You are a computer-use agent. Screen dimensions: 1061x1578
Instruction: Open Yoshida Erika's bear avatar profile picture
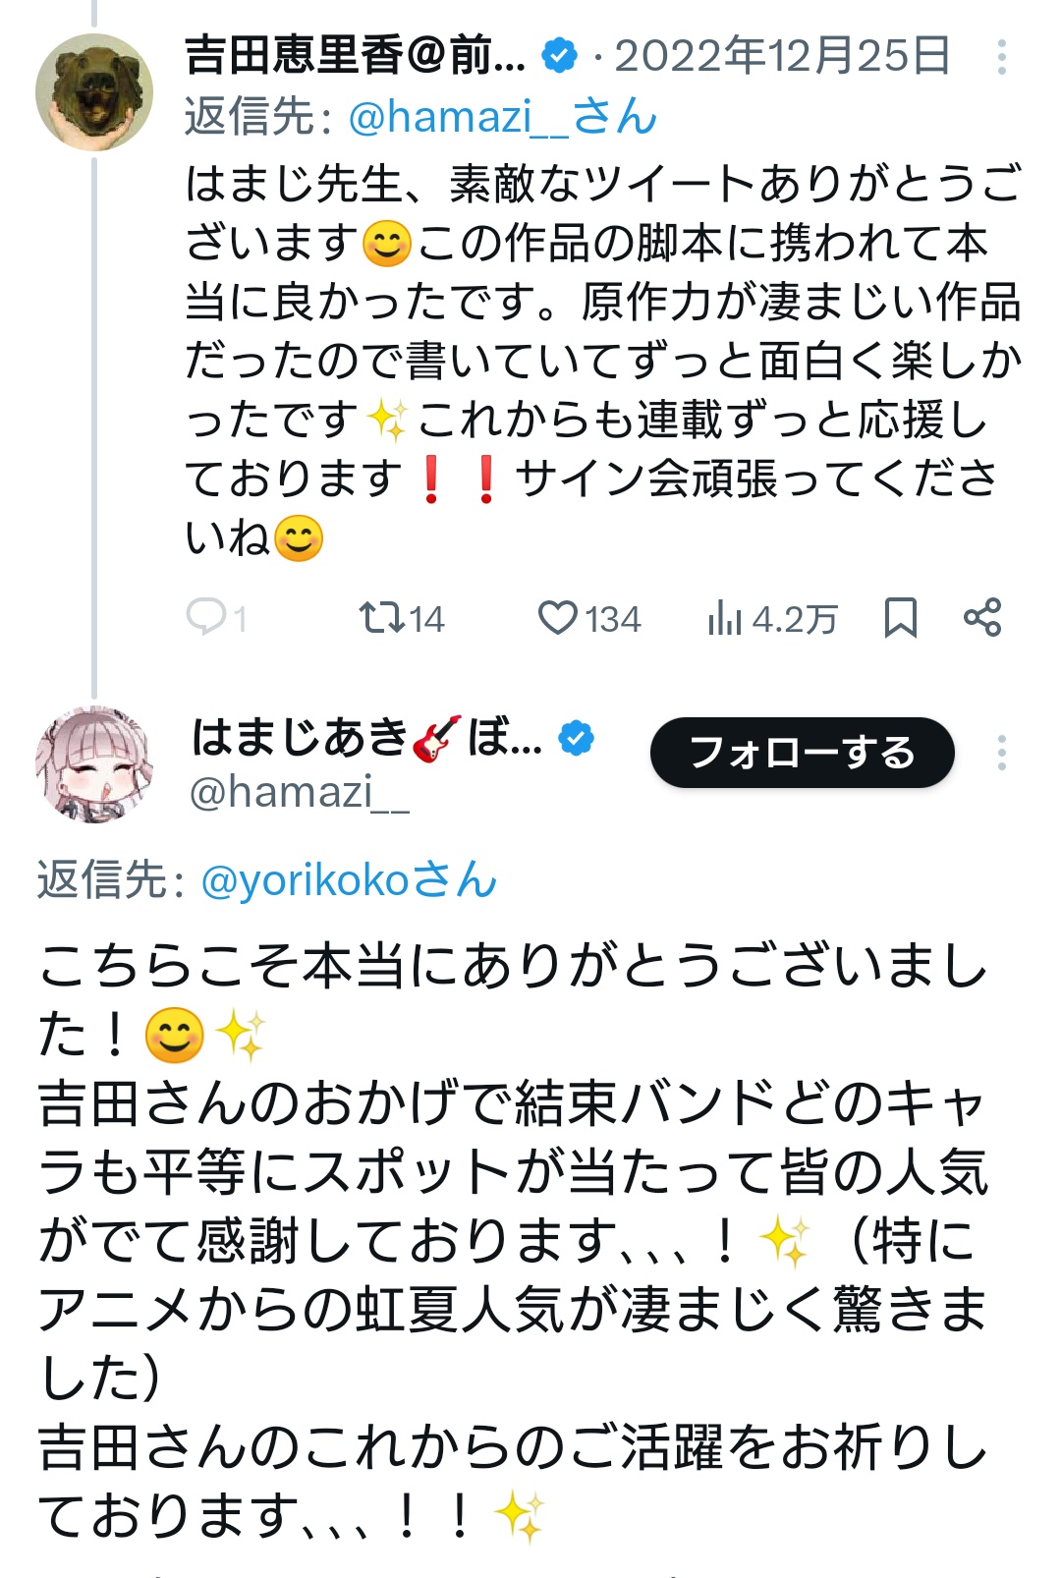[x=94, y=92]
